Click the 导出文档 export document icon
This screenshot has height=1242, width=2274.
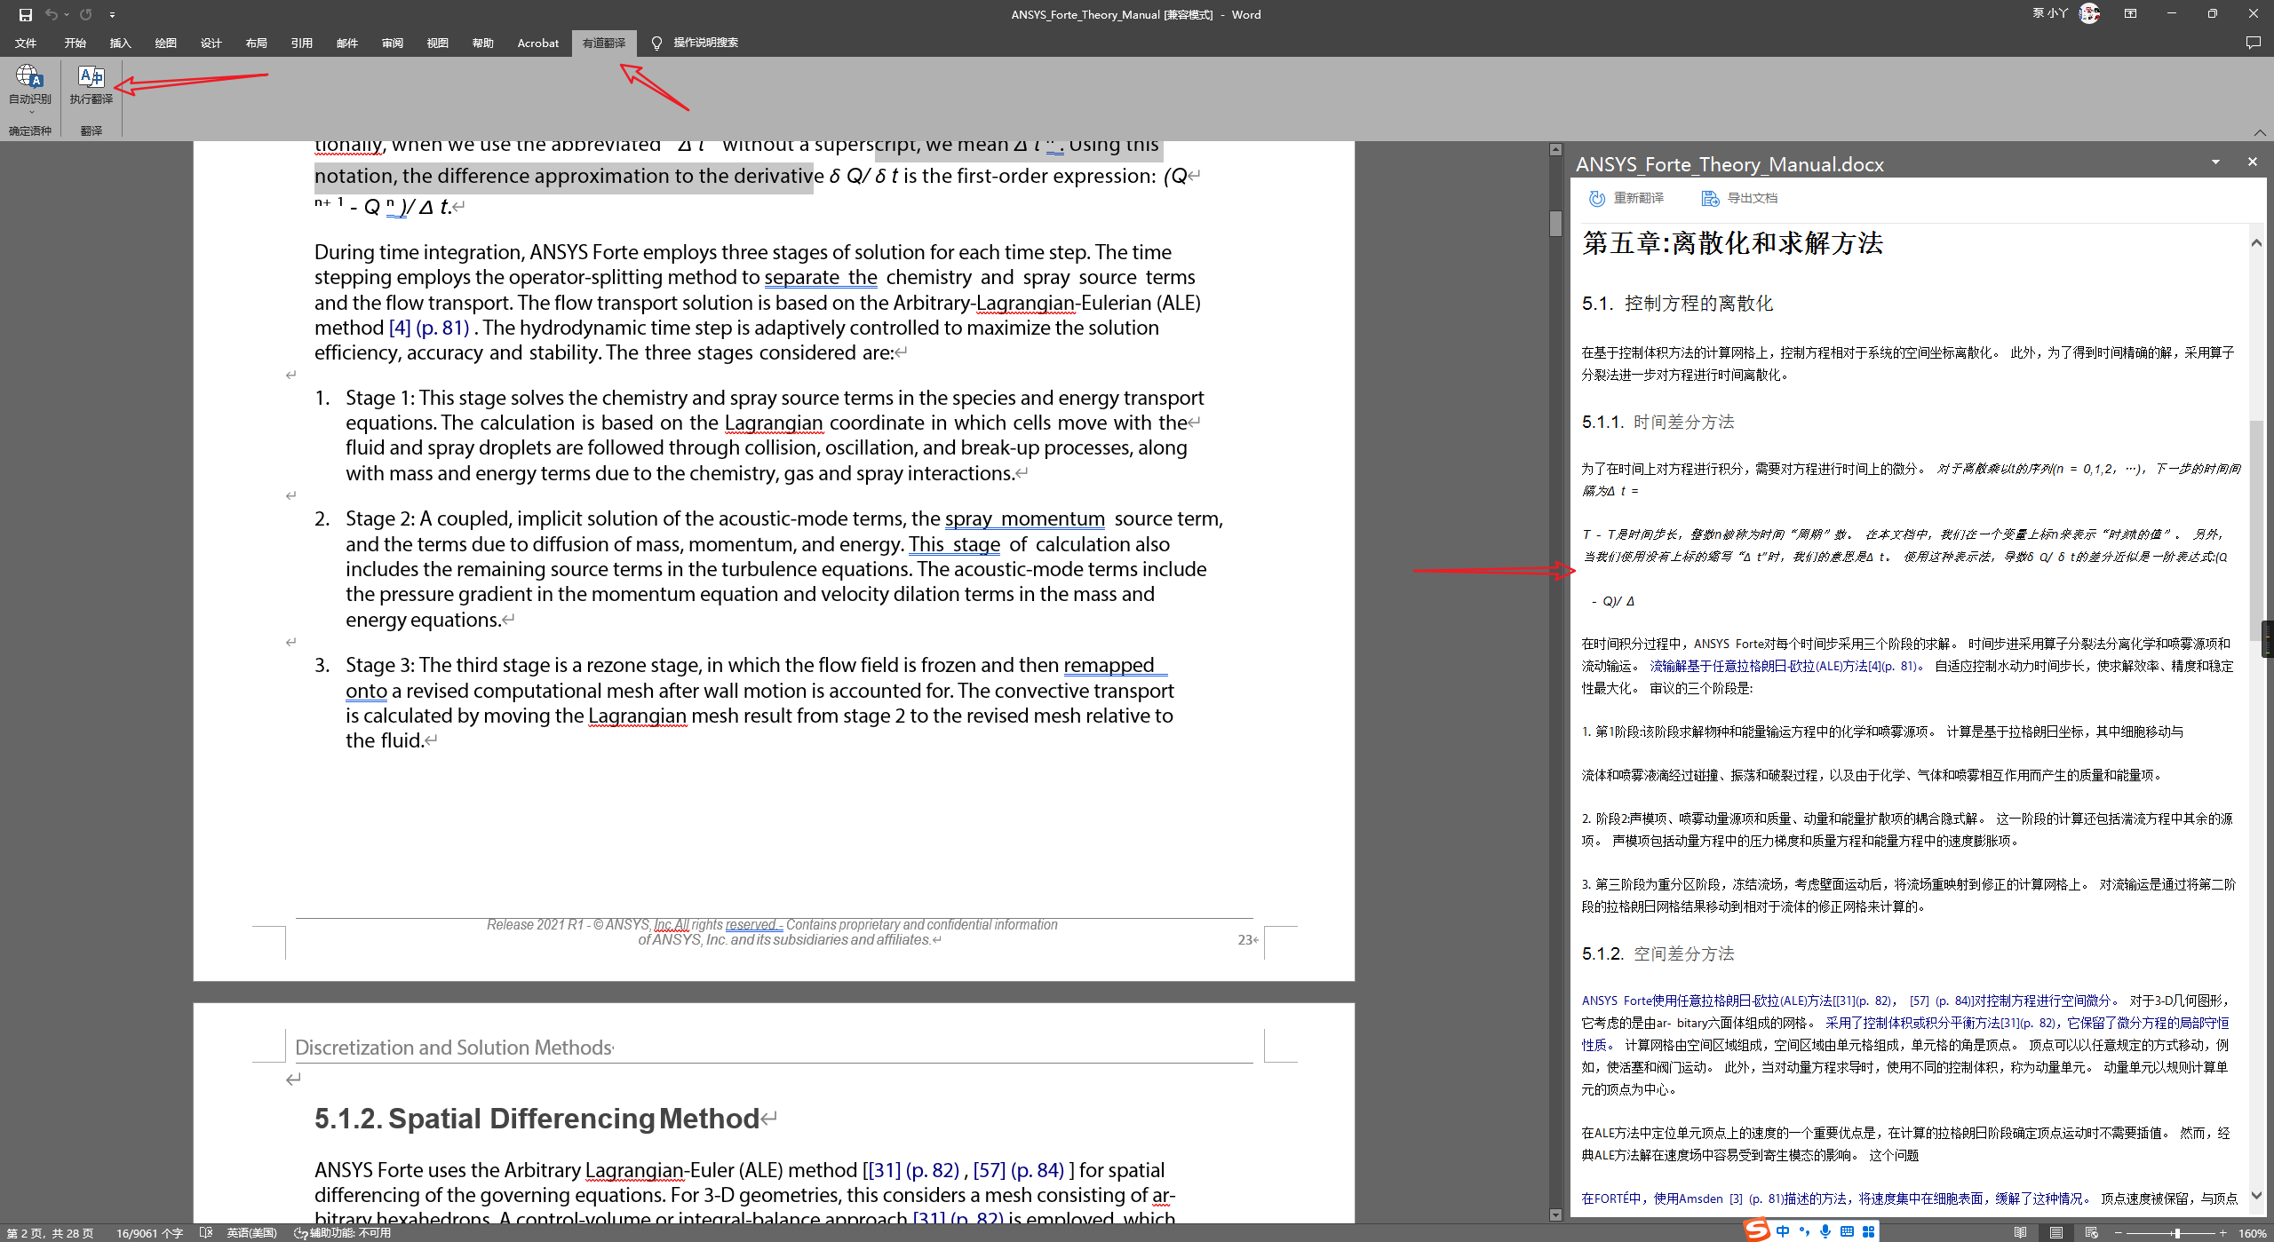coord(1710,198)
